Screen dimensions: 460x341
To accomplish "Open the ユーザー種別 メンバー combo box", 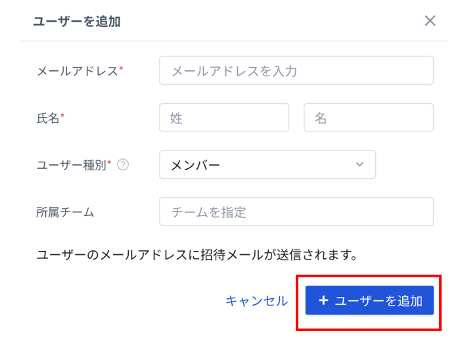I will point(267,164).
